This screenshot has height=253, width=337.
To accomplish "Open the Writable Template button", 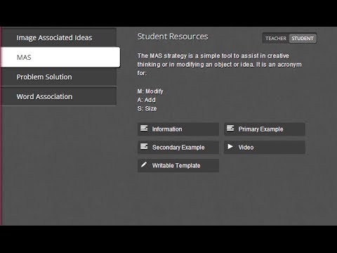I will [x=178, y=166].
